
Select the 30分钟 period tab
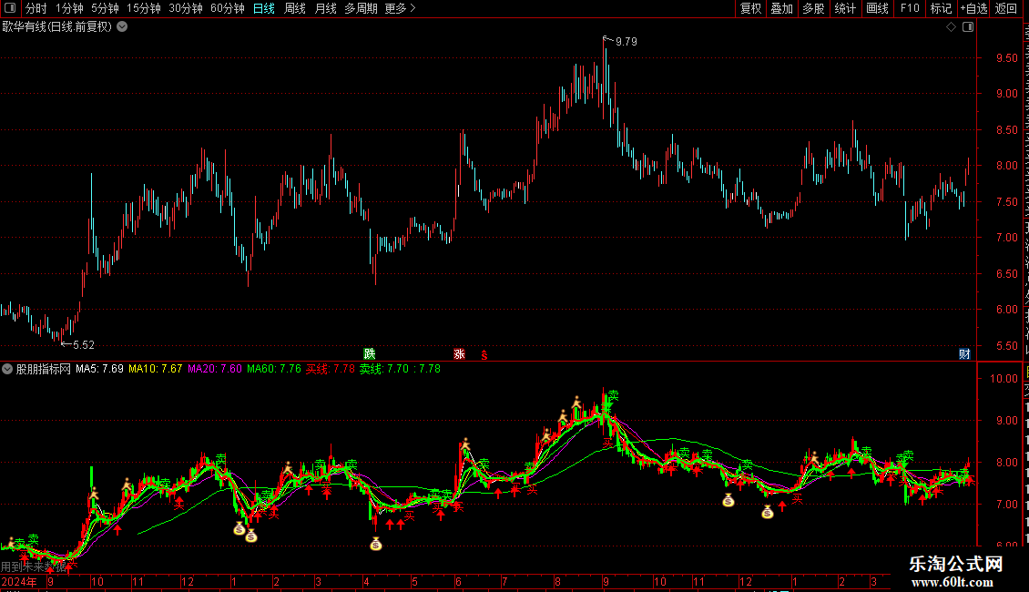click(186, 8)
